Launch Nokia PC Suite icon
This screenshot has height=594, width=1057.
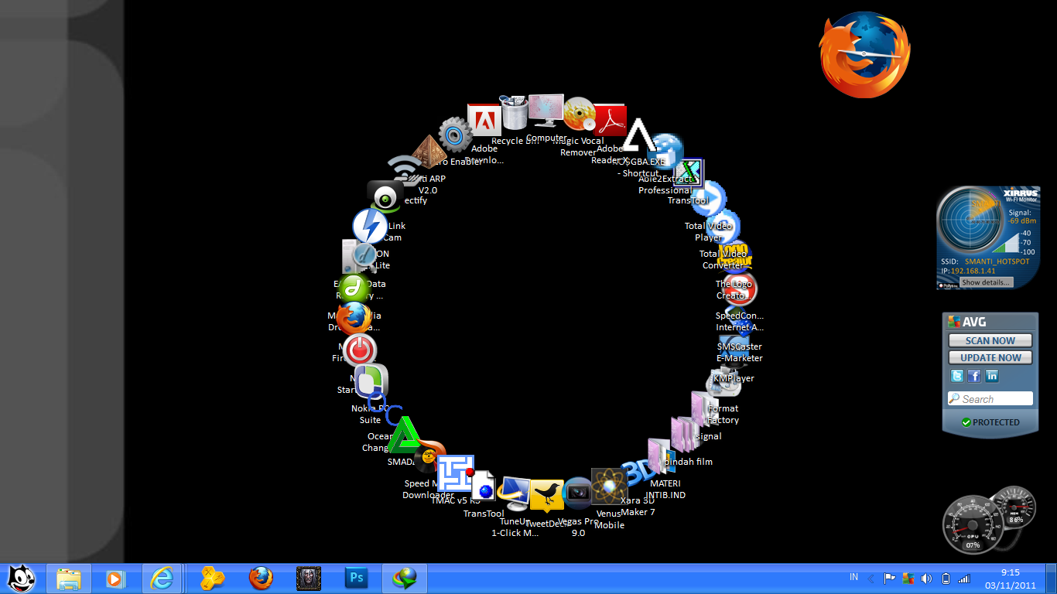371,382
